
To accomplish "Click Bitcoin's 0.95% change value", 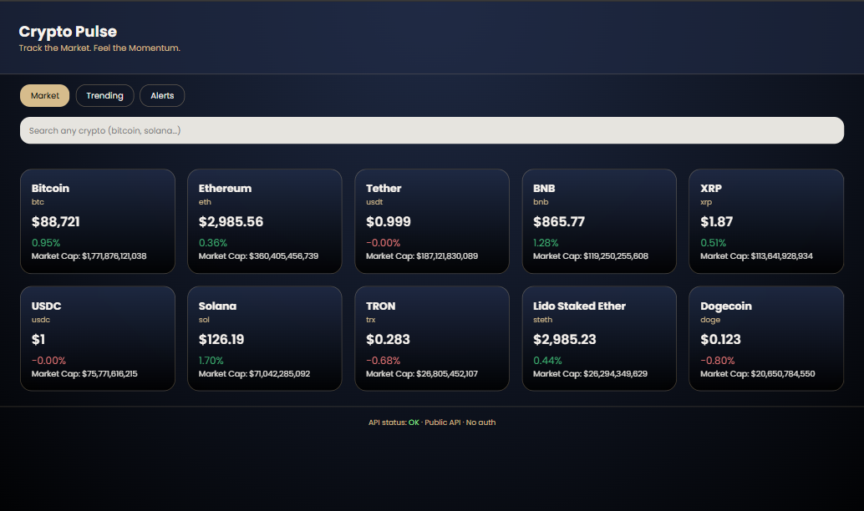I will pyautogui.click(x=46, y=243).
